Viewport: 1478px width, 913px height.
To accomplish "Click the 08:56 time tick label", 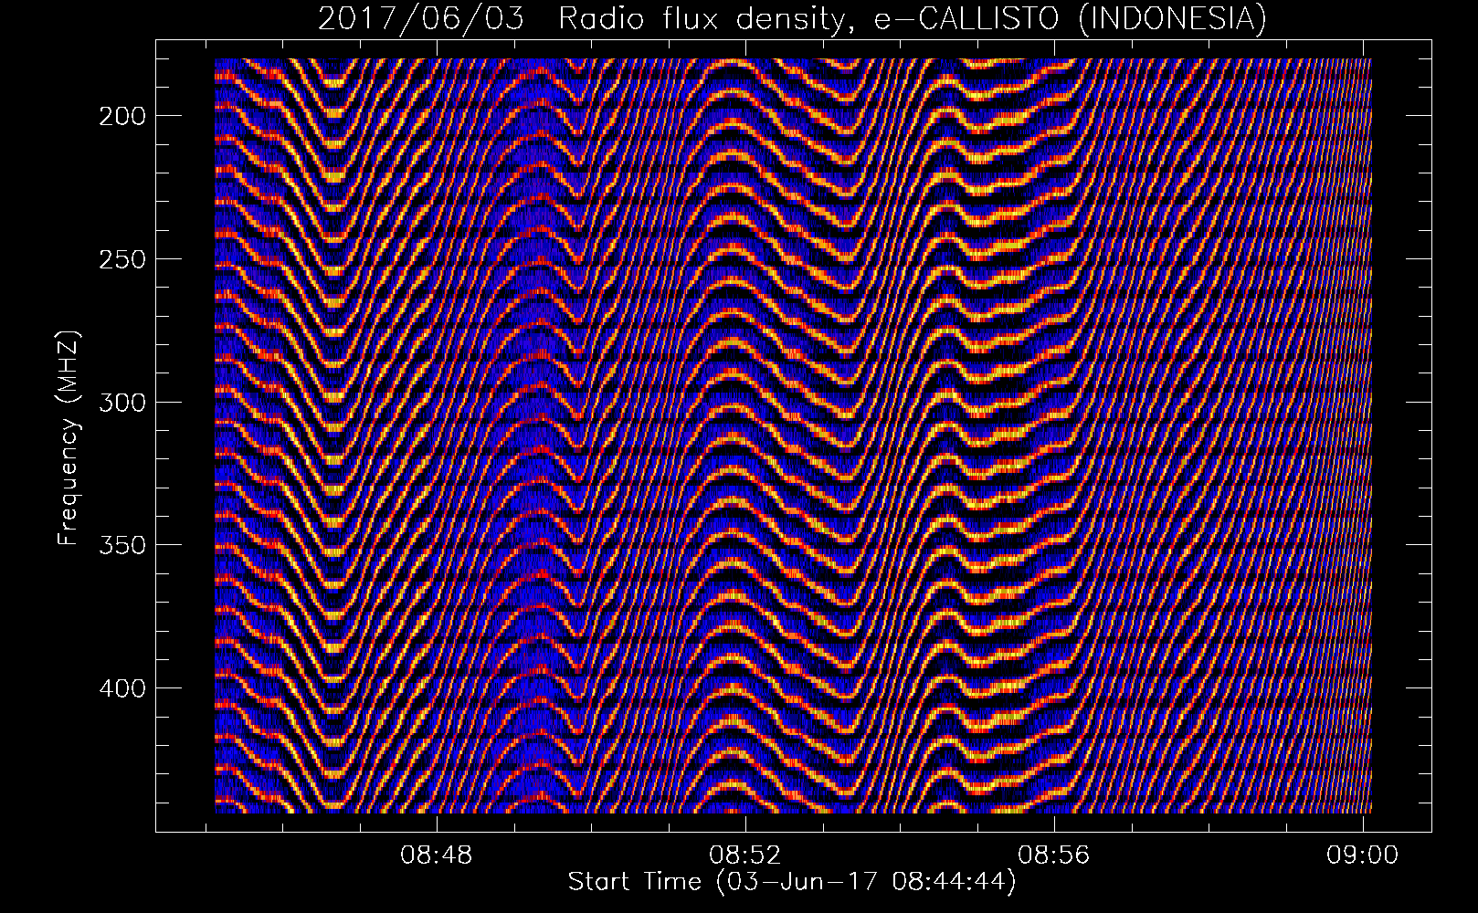I will (x=1054, y=855).
